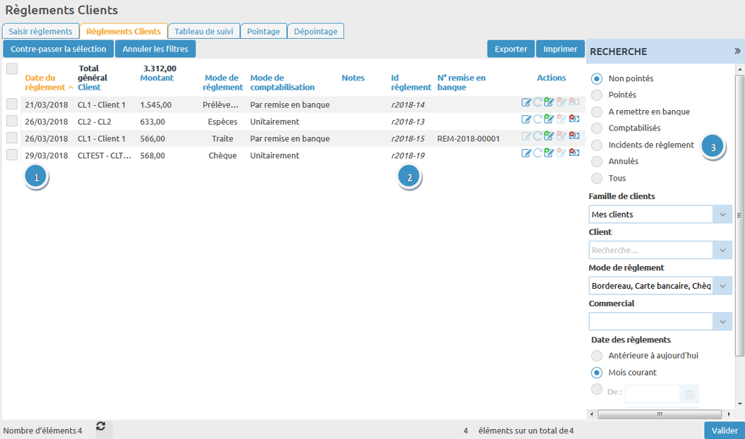
Task: Click the red banknote icon on the CL2 row
Action: (x=574, y=120)
